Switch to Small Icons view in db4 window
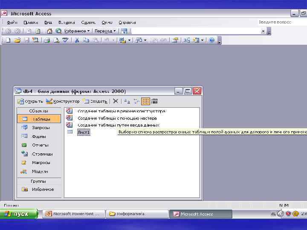 point(136,101)
